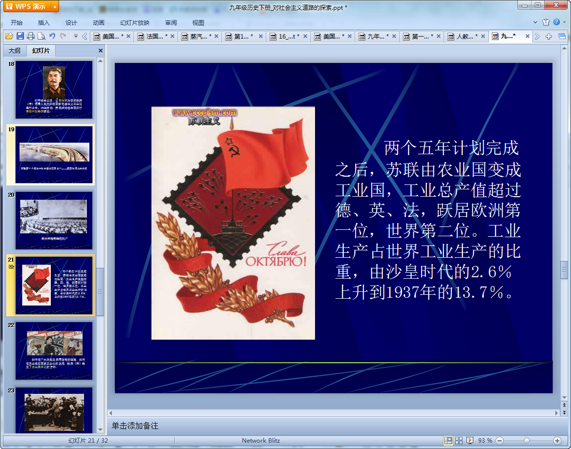Viewport: 571px width, 449px height.
Task: Select the Soviet flag postcard image
Action: click(x=233, y=223)
